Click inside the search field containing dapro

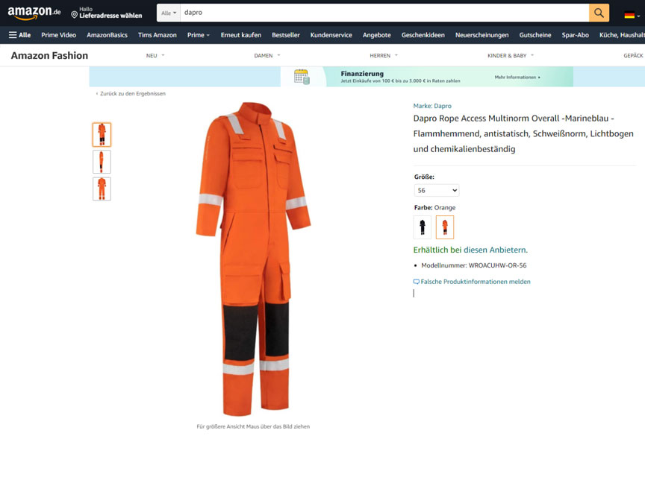click(299, 13)
